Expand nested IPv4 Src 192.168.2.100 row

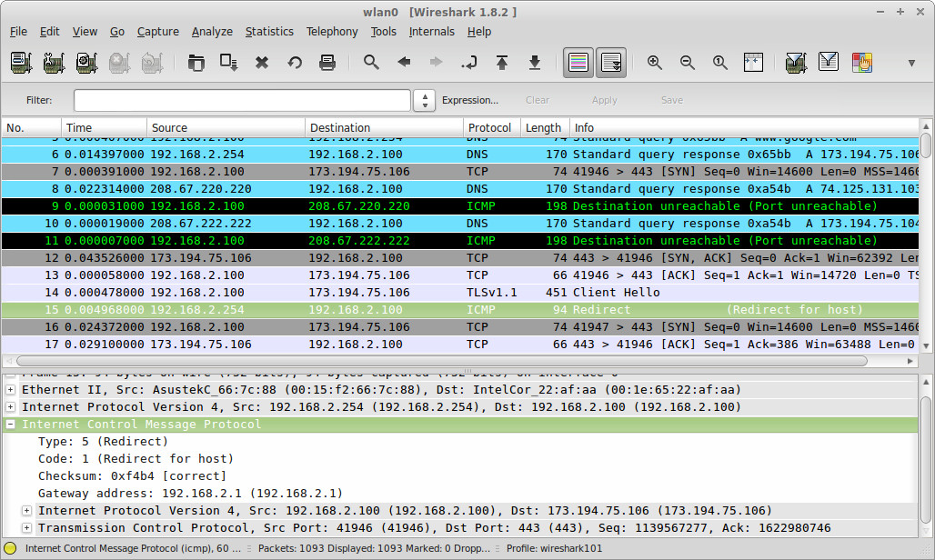click(27, 511)
